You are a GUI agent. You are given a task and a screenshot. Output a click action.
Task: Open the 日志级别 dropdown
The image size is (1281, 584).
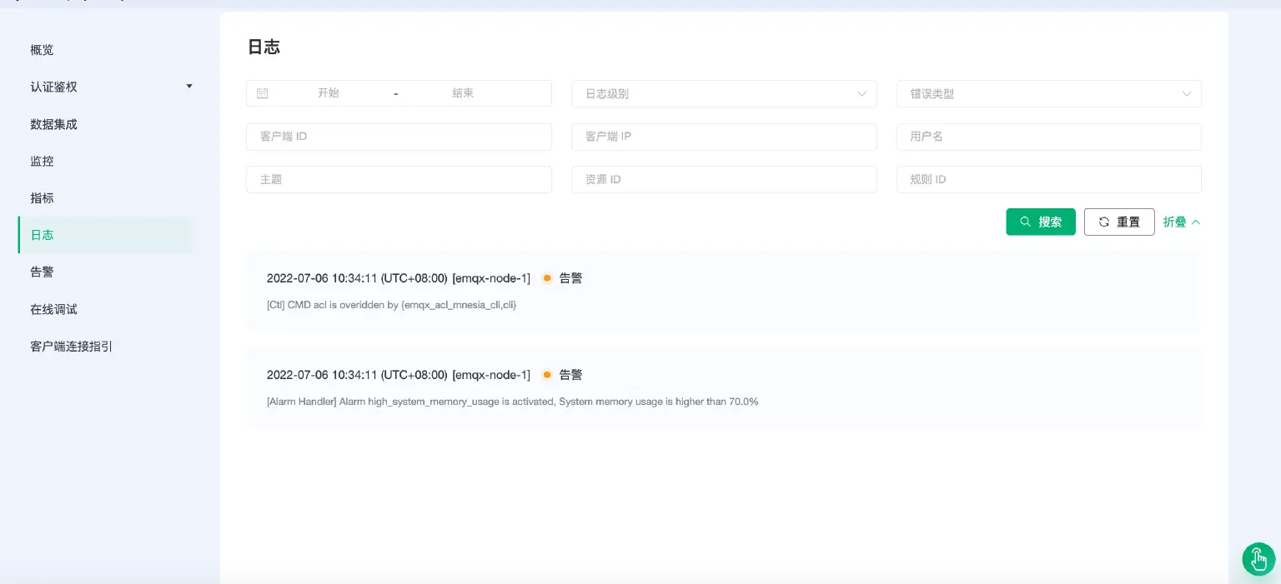pos(724,93)
